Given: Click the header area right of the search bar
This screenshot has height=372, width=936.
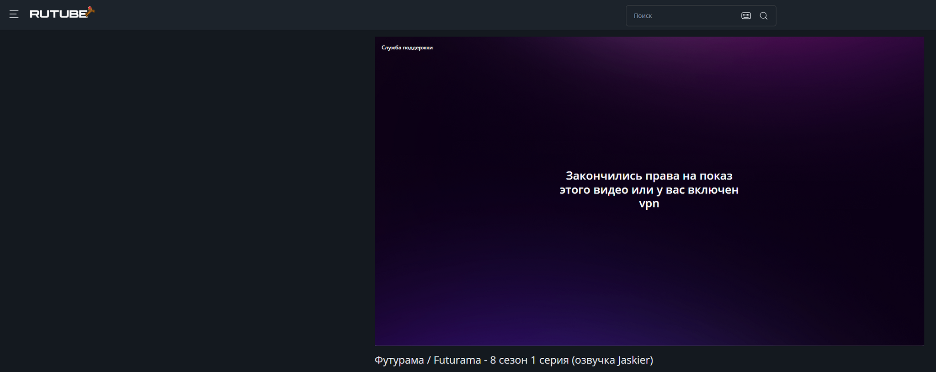Looking at the screenshot, I should [x=855, y=15].
